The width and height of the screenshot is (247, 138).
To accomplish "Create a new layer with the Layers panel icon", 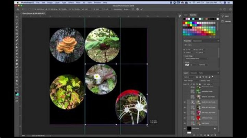I will 212,135.
